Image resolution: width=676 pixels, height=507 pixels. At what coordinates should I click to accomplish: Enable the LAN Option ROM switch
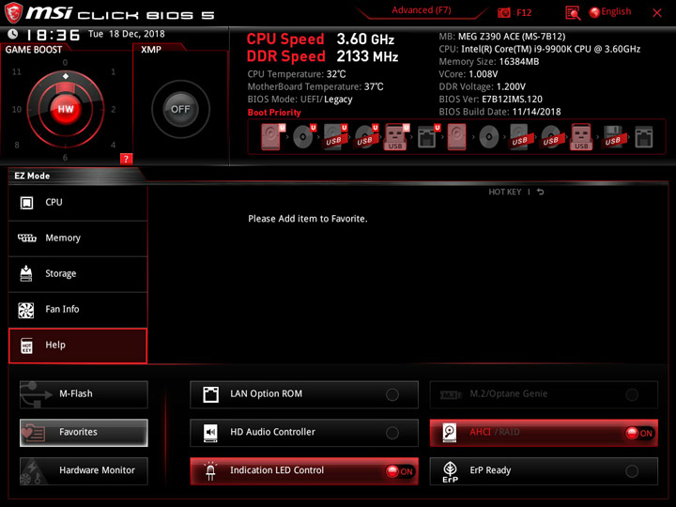(392, 394)
